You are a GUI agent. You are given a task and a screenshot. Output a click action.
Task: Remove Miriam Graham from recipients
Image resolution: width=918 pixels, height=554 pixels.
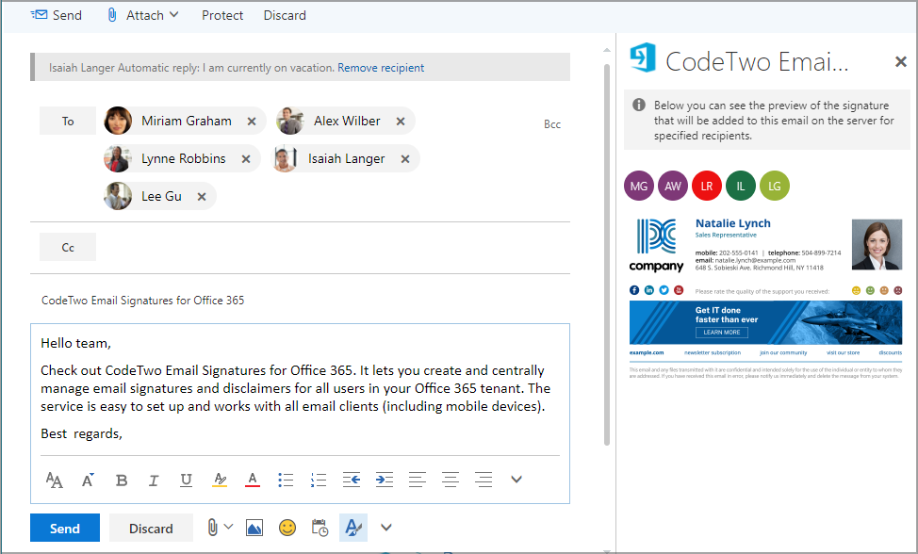pos(251,122)
